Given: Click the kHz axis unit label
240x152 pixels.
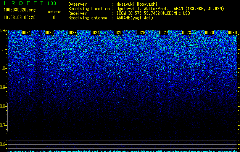Looking at the screenshot, I should 3,31.
